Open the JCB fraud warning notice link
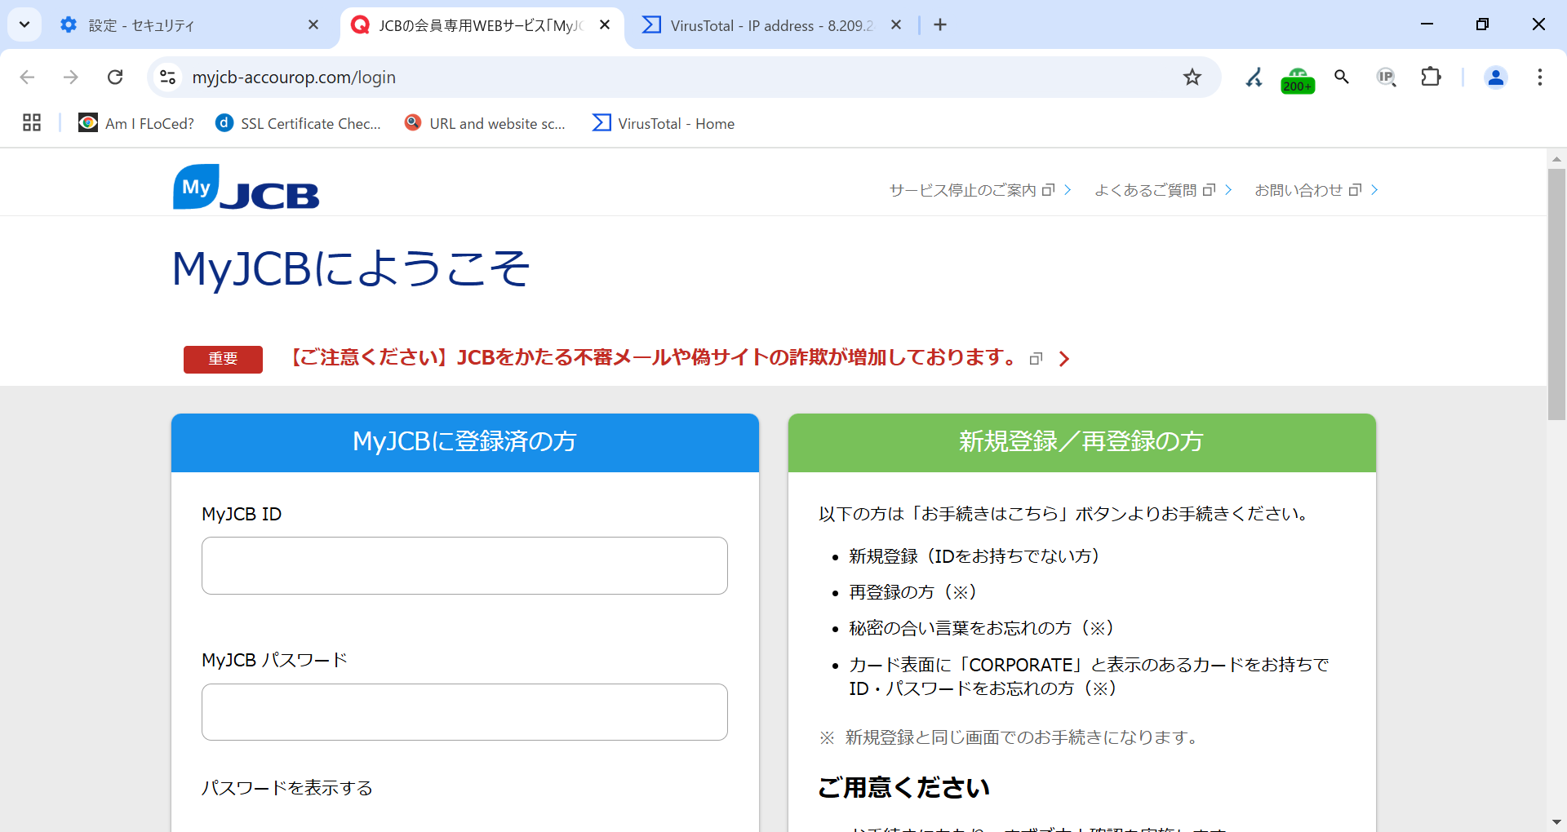1567x832 pixels. pos(655,357)
